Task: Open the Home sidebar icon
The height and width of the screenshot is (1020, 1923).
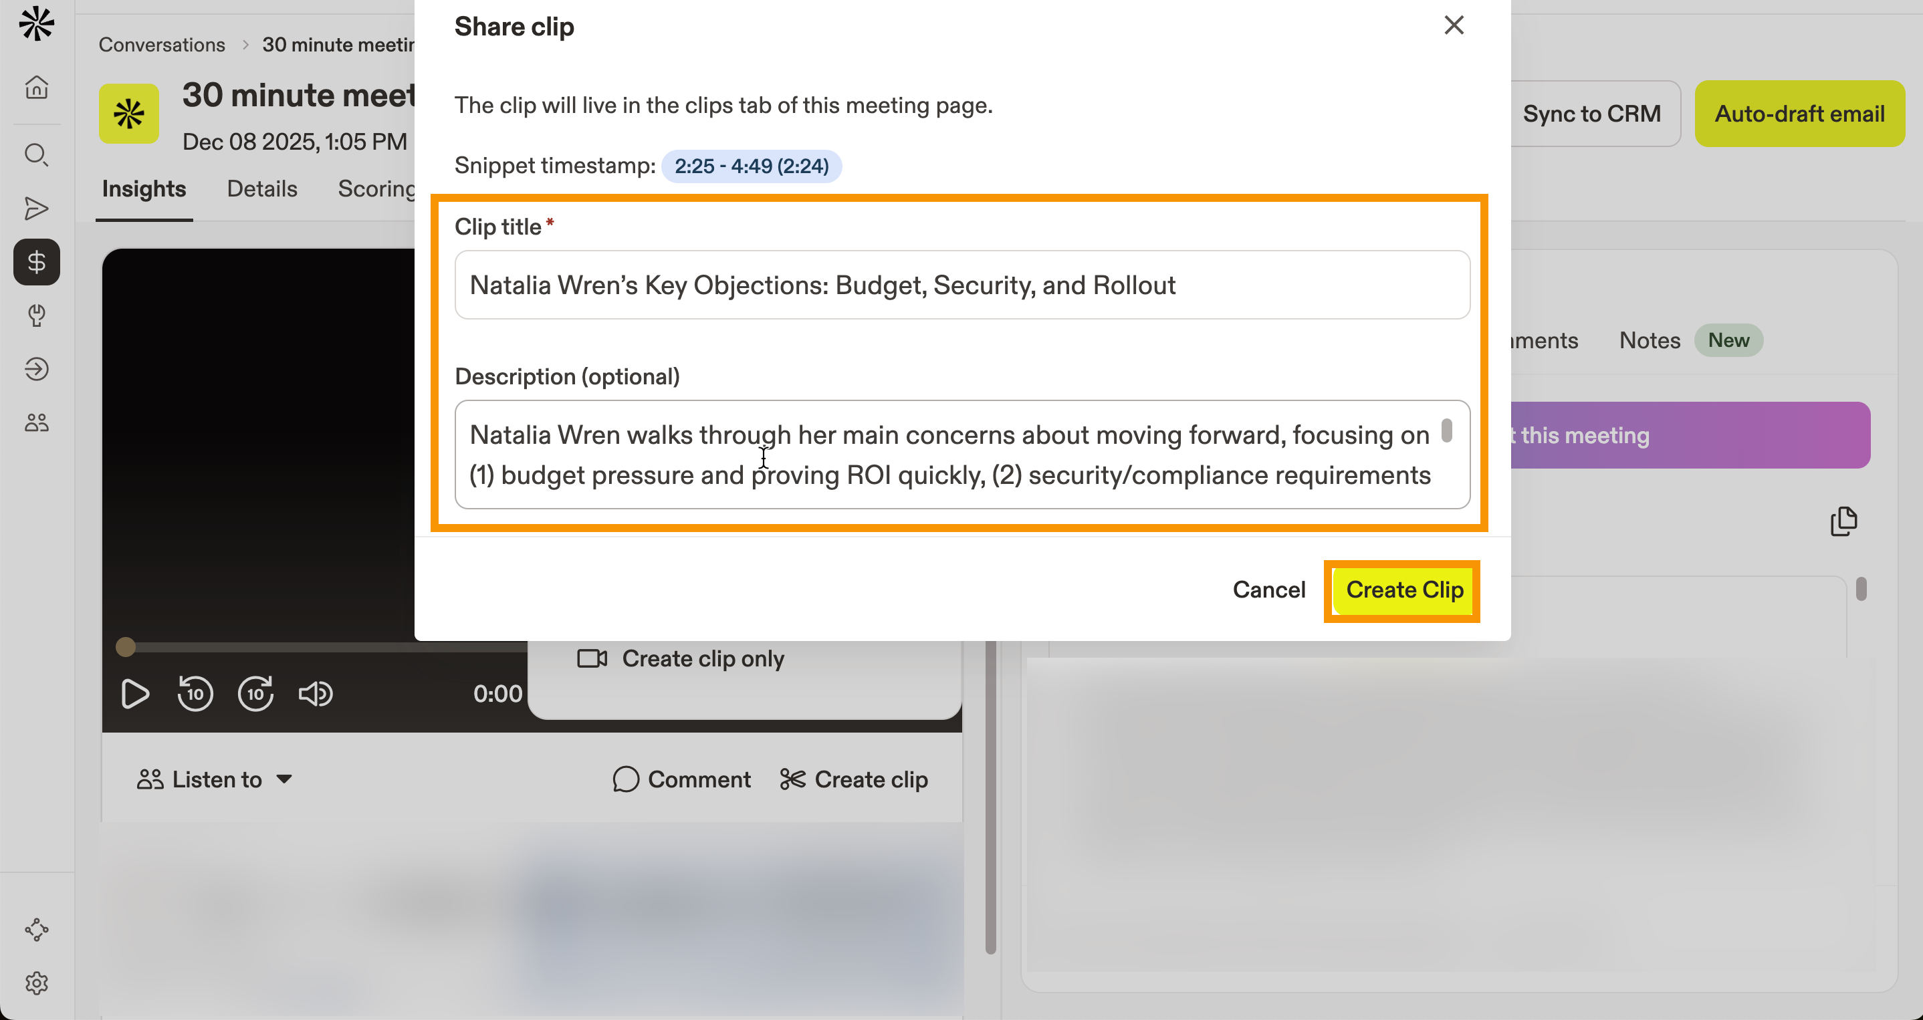Action: pos(36,88)
